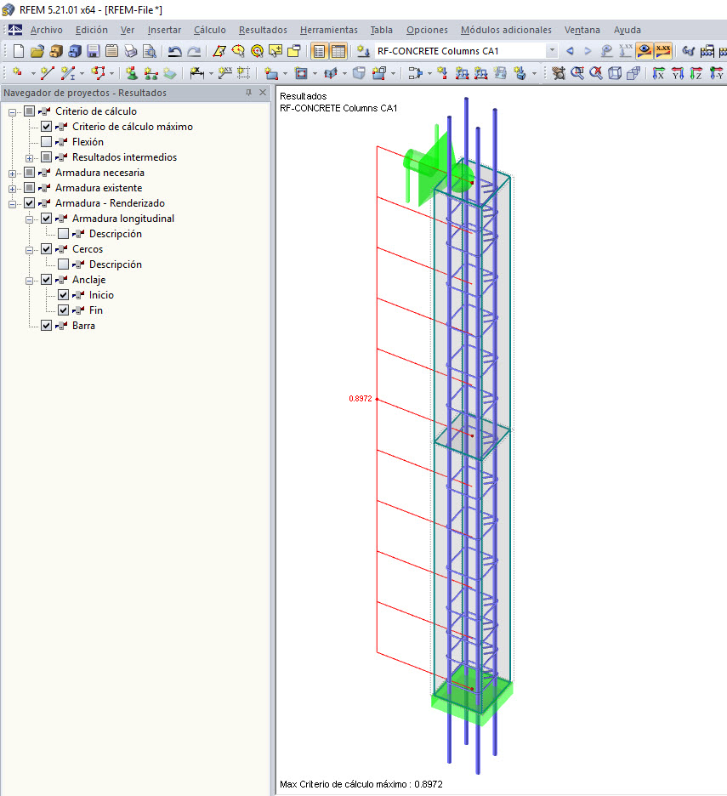Expand Resultados intermedios tree node
This screenshot has width=727, height=796.
click(x=29, y=158)
